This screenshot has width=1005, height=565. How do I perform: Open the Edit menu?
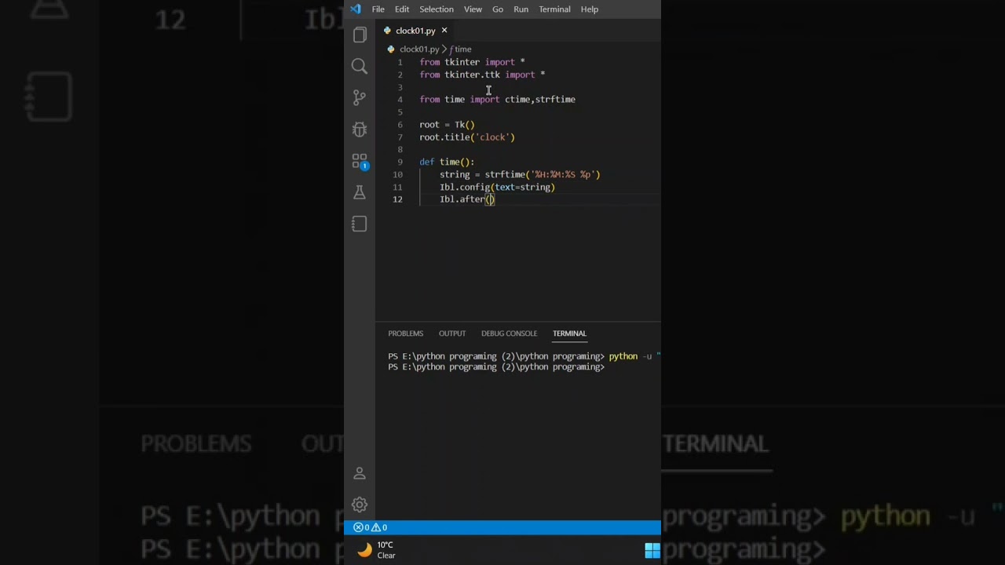tap(402, 9)
